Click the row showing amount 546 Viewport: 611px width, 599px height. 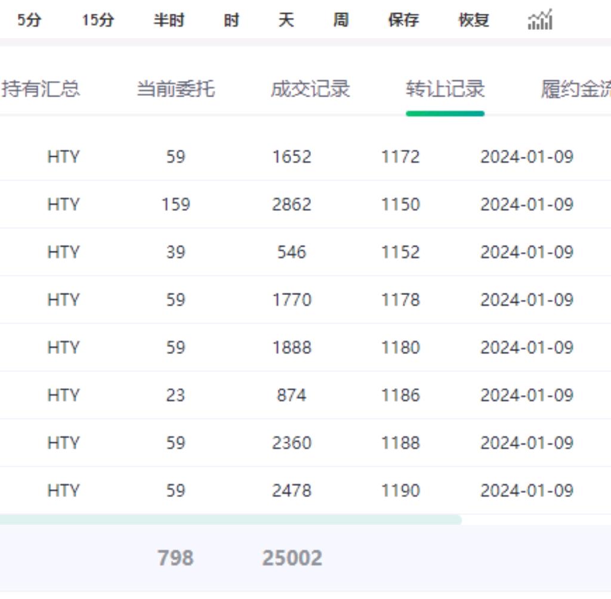click(292, 252)
